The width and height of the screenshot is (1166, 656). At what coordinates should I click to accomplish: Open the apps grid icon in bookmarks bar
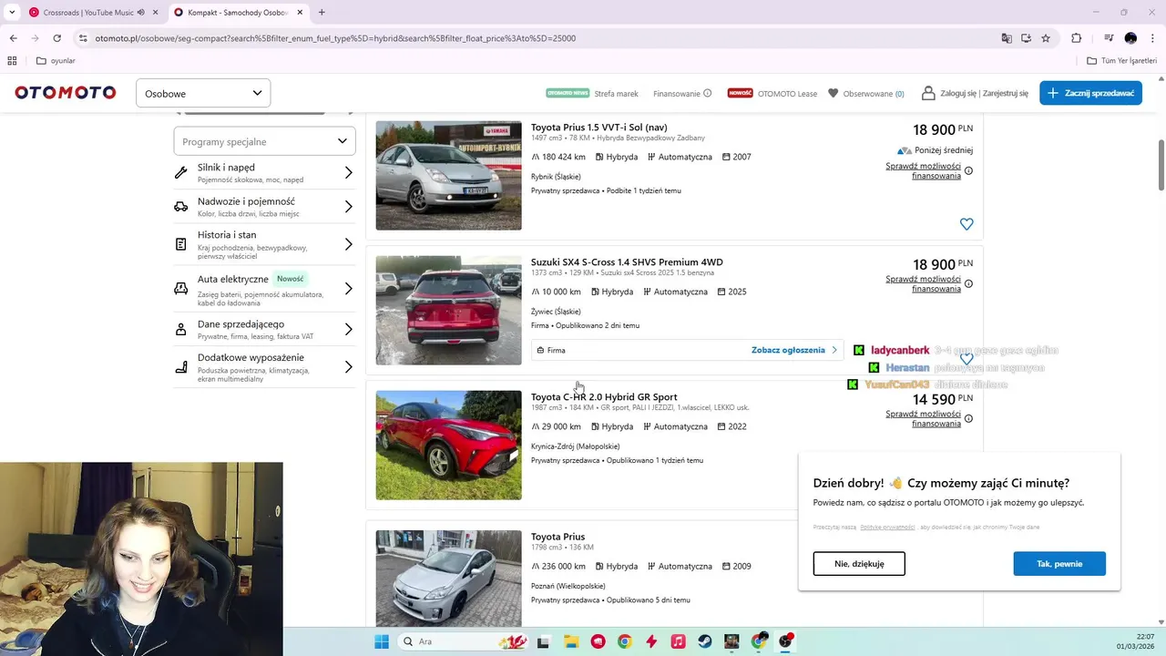pos(12,61)
